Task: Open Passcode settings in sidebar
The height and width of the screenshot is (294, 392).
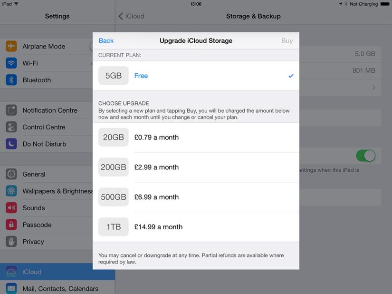Action: coord(37,225)
